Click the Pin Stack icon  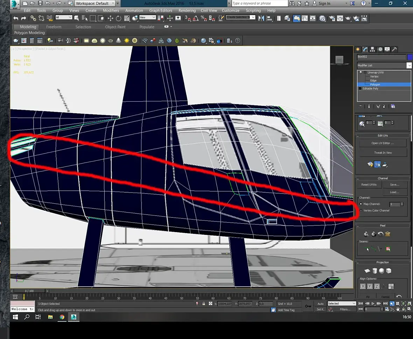[360, 106]
